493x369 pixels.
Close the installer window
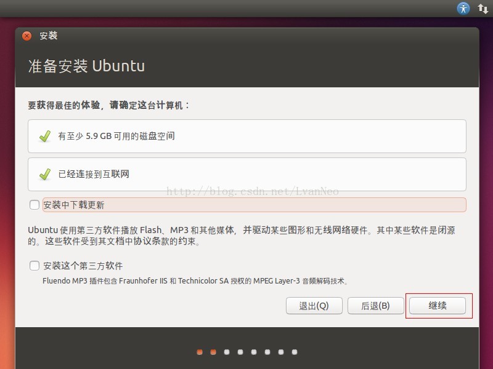tap(27, 36)
